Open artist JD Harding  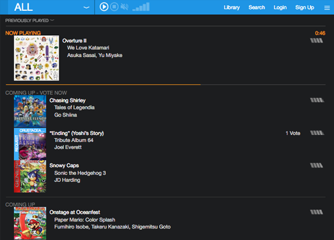(67, 180)
